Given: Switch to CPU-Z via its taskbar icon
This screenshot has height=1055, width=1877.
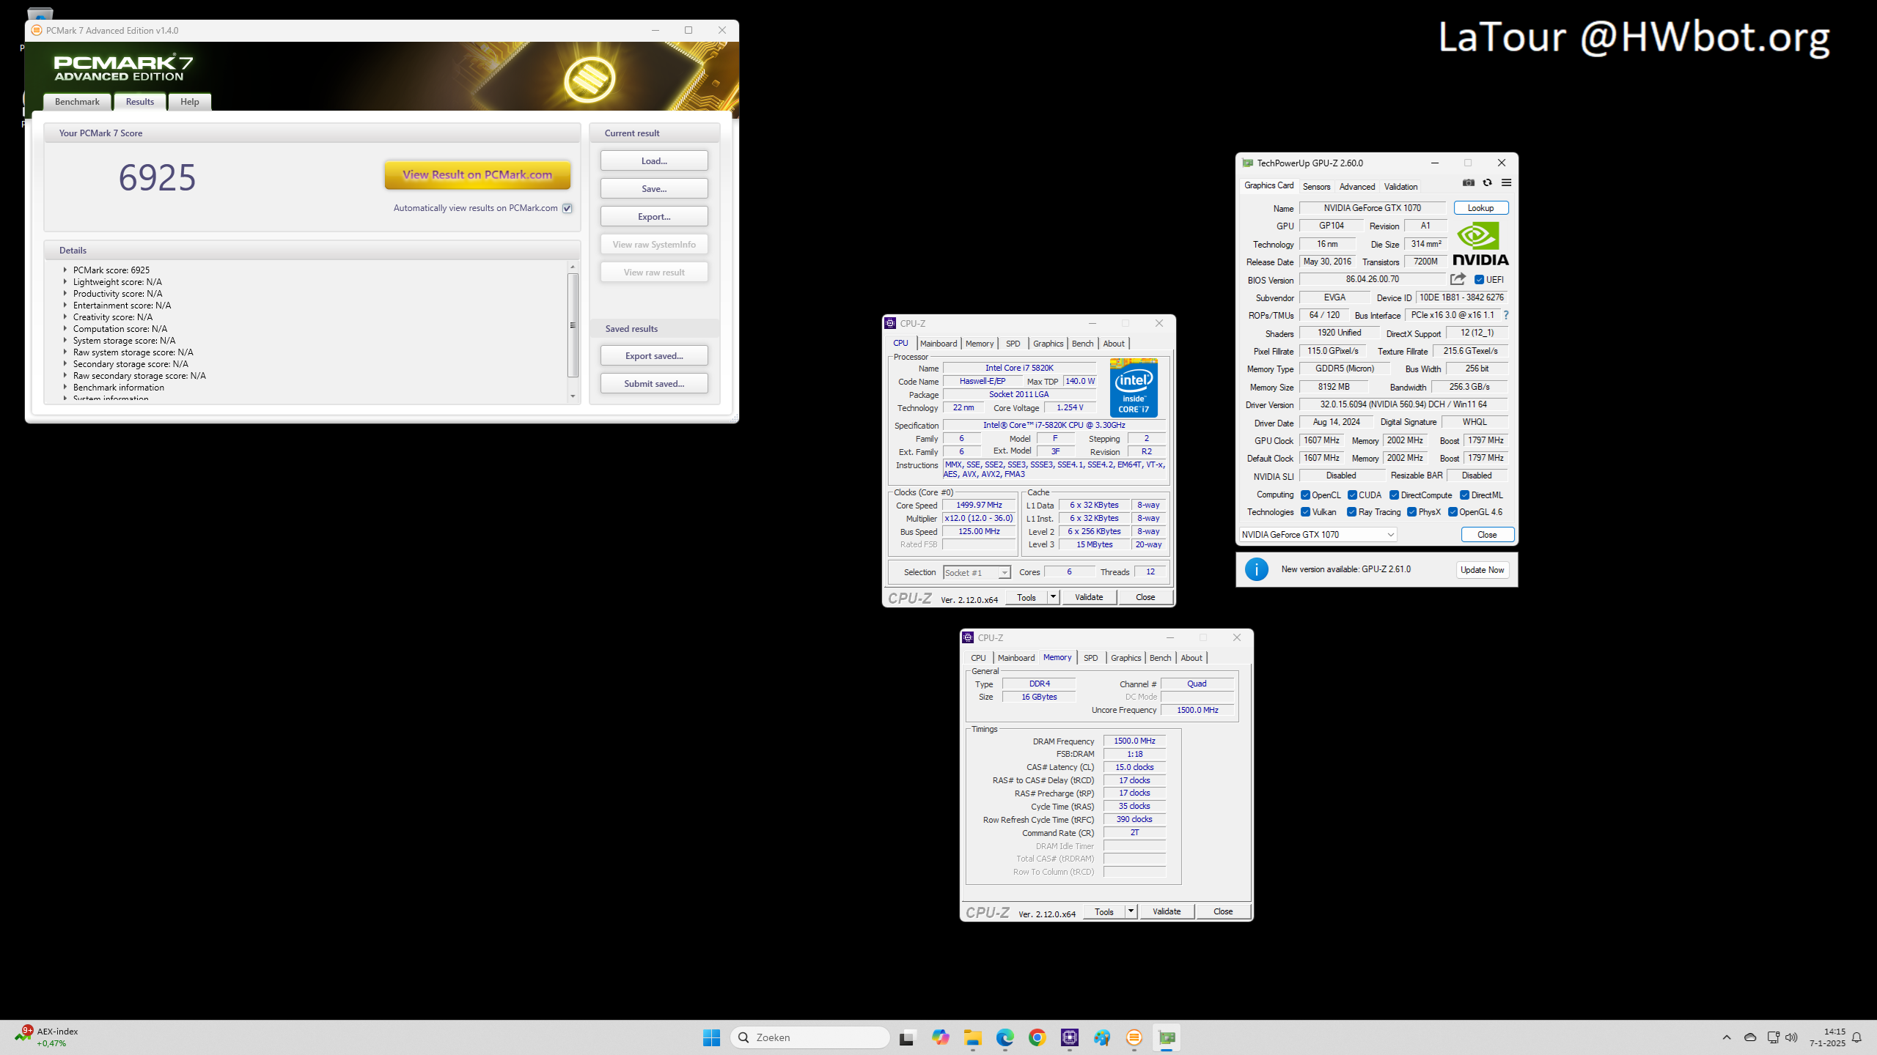Looking at the screenshot, I should coord(1069,1037).
